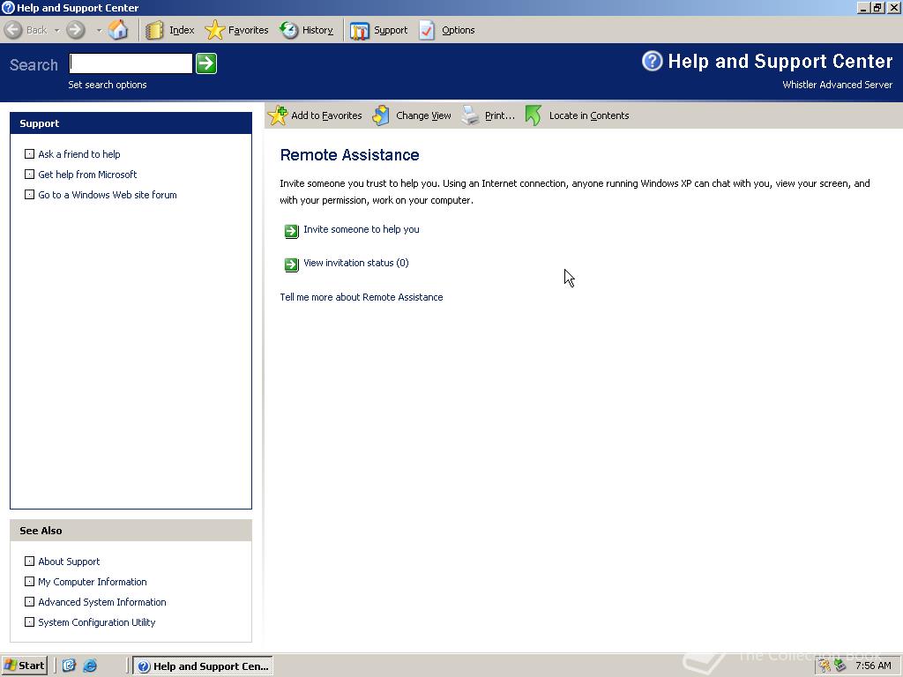
Task: Open Ask a friend to help
Action: pos(79,154)
